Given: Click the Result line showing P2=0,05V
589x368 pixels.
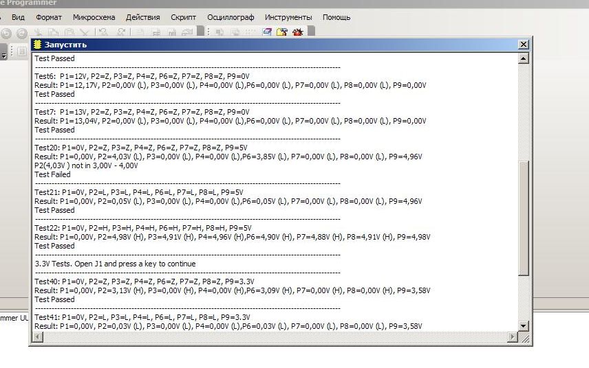Looking at the screenshot, I should point(228,201).
